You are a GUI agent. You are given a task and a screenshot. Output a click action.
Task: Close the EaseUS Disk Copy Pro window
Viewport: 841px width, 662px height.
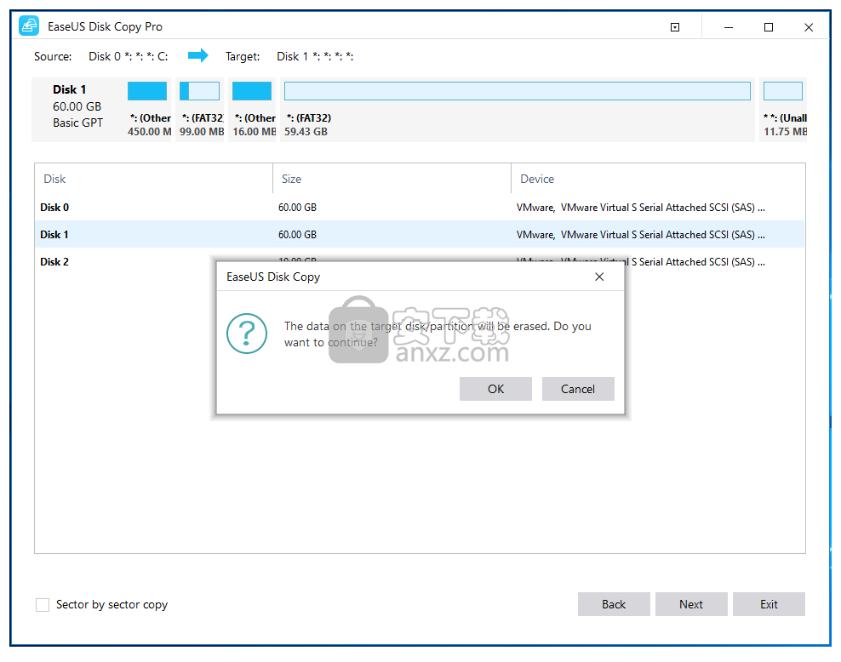click(809, 27)
